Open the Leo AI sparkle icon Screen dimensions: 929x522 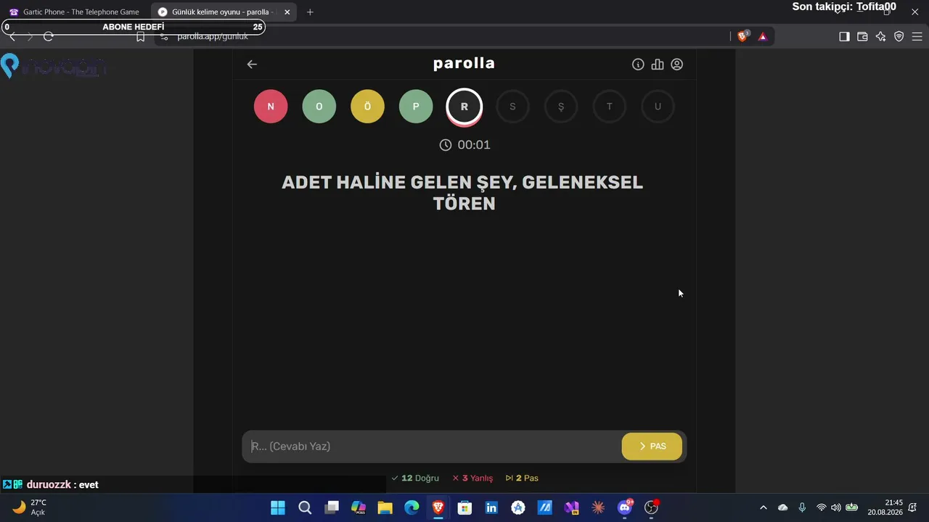pos(880,36)
